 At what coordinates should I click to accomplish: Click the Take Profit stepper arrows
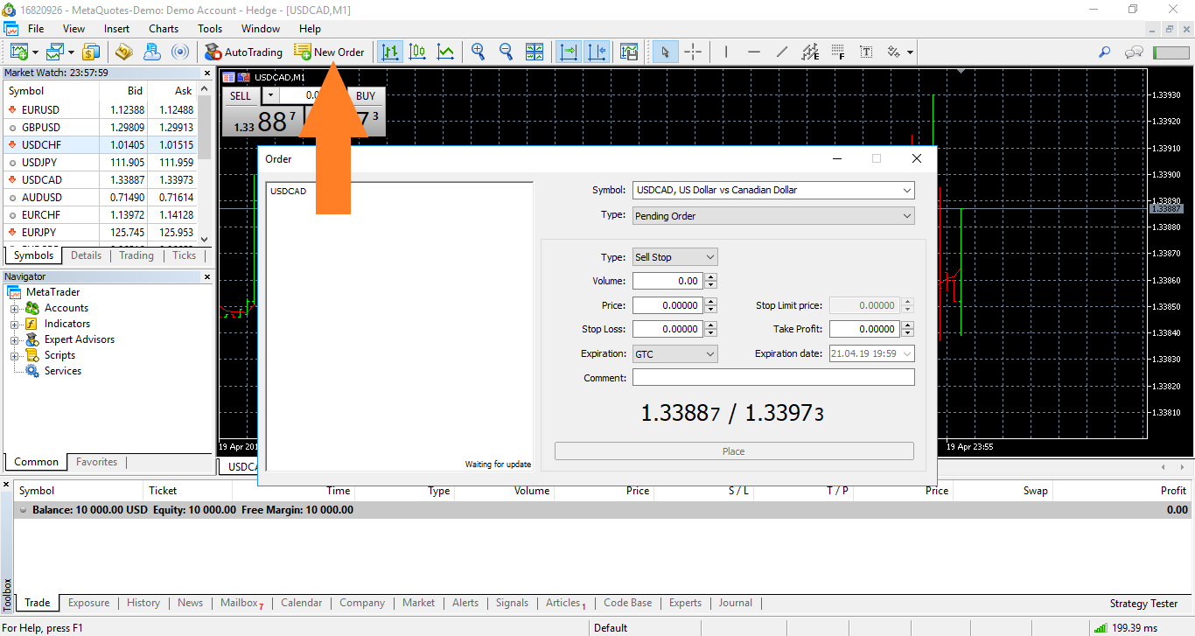(907, 329)
